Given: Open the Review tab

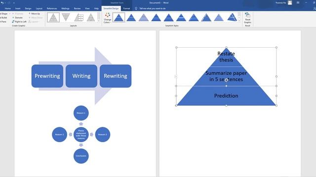Looking at the screenshot, I should 77,8.
